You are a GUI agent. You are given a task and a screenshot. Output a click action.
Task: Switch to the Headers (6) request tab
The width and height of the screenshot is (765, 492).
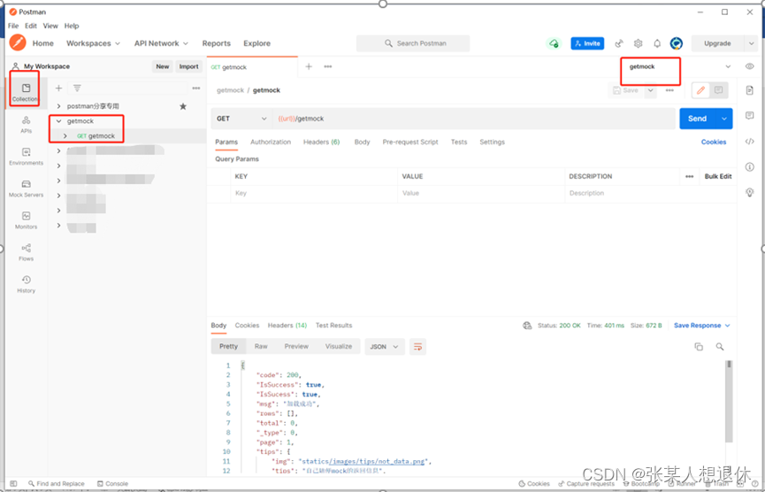pos(322,142)
